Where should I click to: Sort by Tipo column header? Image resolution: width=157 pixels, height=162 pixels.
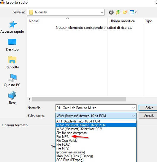[x=150, y=21]
